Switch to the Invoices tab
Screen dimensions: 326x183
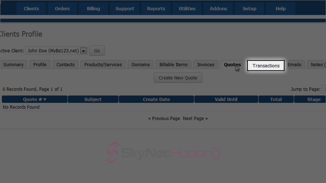point(206,64)
